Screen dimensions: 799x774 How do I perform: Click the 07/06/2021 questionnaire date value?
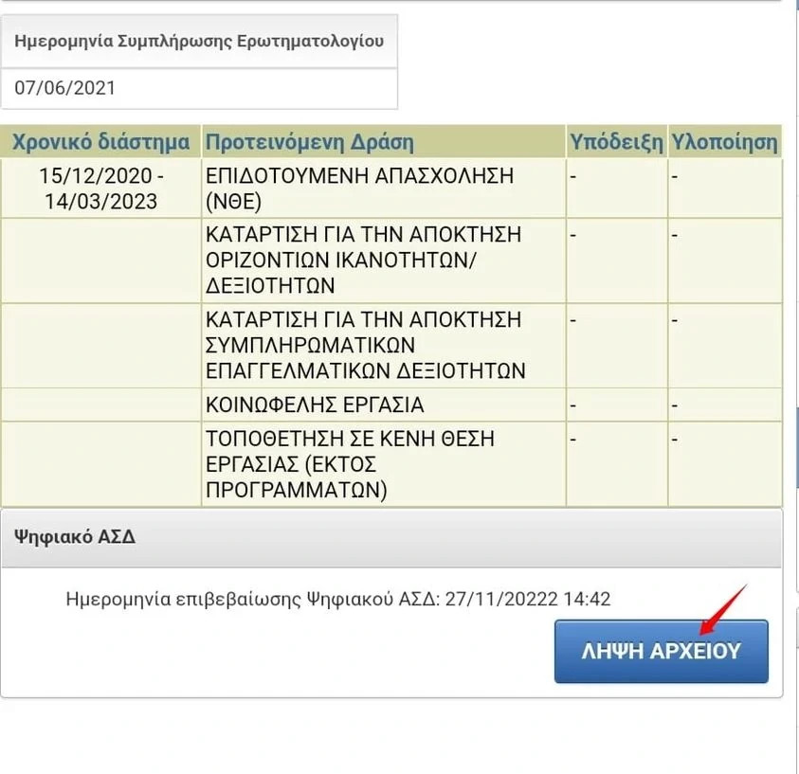(x=64, y=88)
